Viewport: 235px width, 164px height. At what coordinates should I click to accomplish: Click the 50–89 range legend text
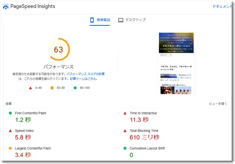[x=61, y=88]
